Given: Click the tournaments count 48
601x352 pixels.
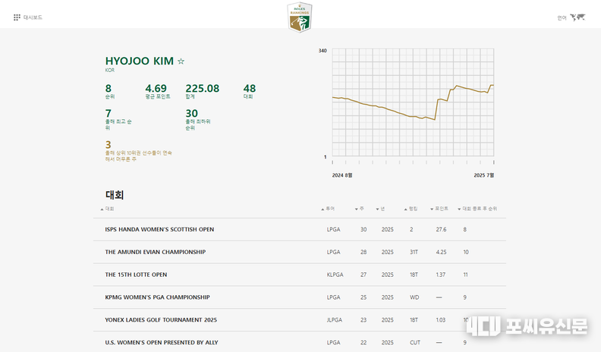Looking at the screenshot, I should pos(250,89).
